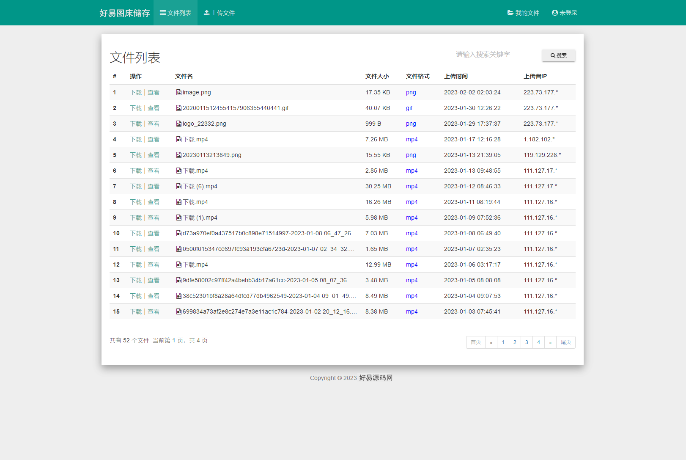Open the 上传文件 upload tab
The height and width of the screenshot is (460, 686).
219,13
